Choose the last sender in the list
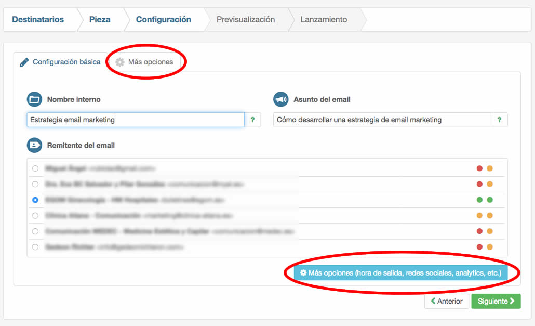Screen dimensions: 535x326 (x=35, y=247)
